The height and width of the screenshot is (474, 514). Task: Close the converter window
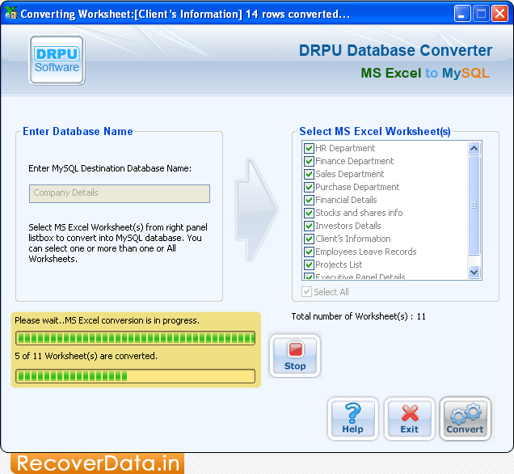point(499,14)
